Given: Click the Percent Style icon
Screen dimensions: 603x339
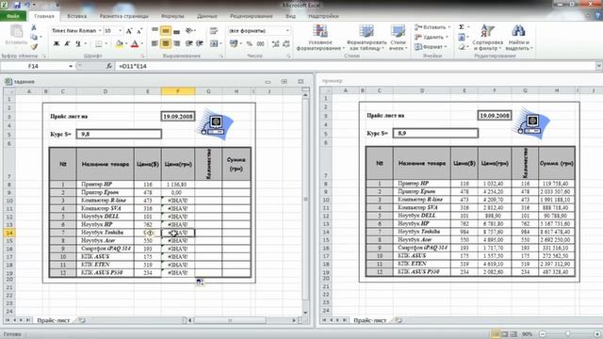Looking at the screenshot, I should [249, 44].
